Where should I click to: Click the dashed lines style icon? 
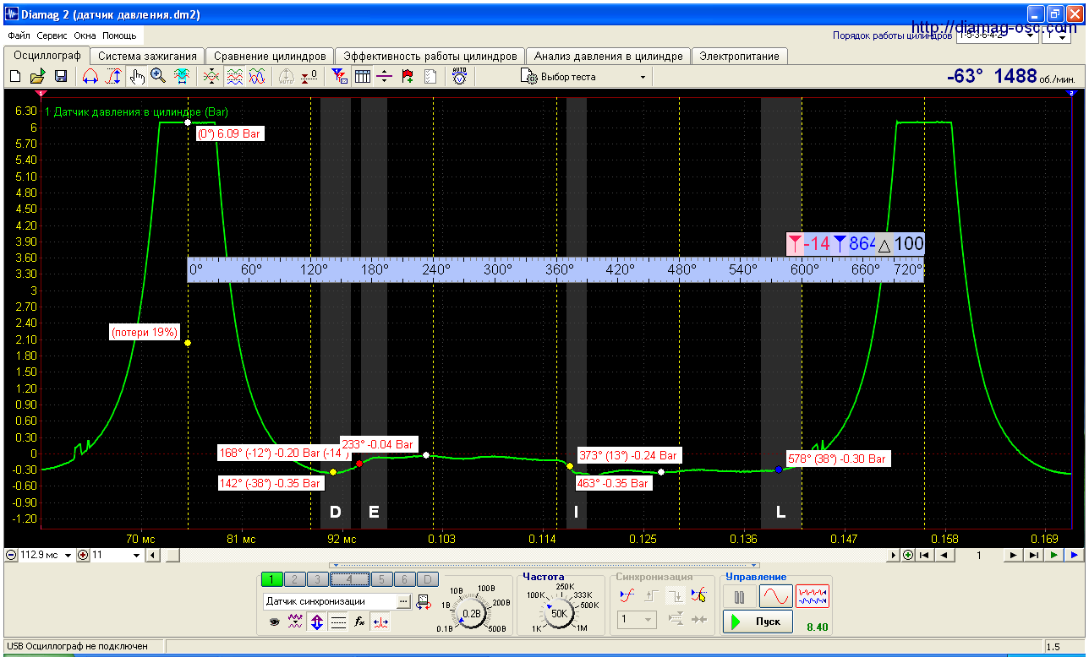click(337, 622)
